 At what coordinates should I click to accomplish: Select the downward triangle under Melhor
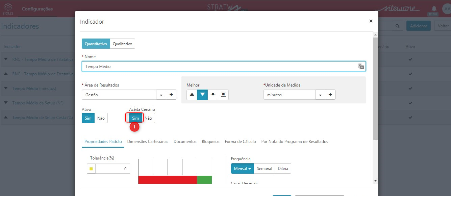coord(202,95)
